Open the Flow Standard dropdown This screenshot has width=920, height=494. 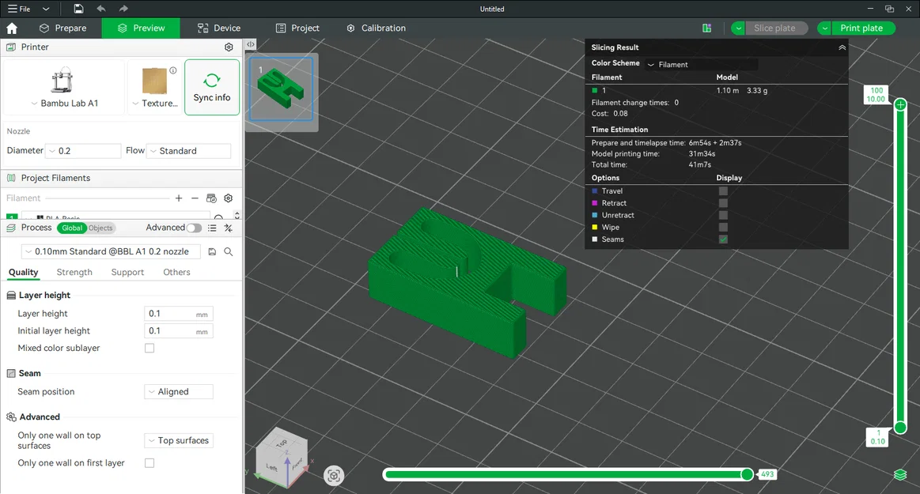[188, 151]
